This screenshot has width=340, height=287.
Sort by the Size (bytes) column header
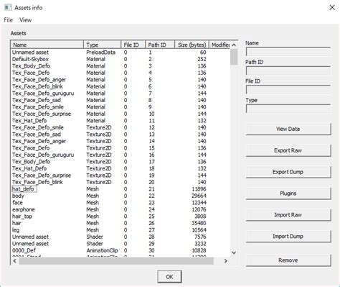pyautogui.click(x=192, y=45)
